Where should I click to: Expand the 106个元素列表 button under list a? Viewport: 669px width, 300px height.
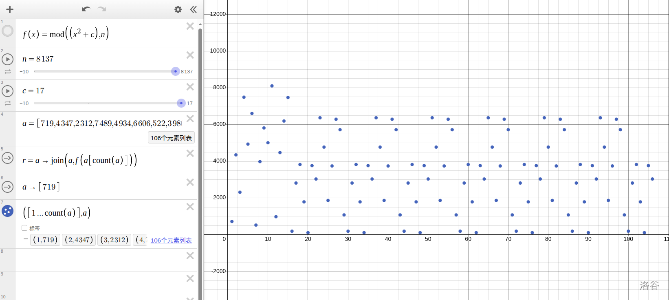pos(171,138)
